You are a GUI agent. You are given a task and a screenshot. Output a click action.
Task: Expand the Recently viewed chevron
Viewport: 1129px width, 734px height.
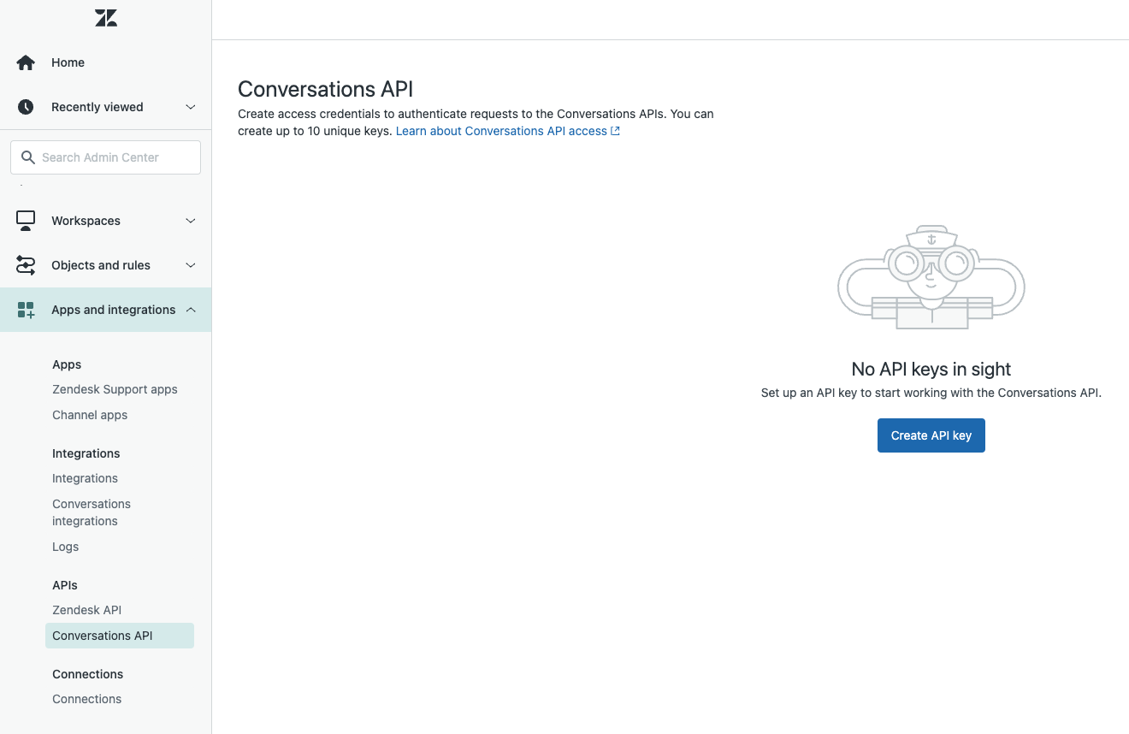coord(191,107)
